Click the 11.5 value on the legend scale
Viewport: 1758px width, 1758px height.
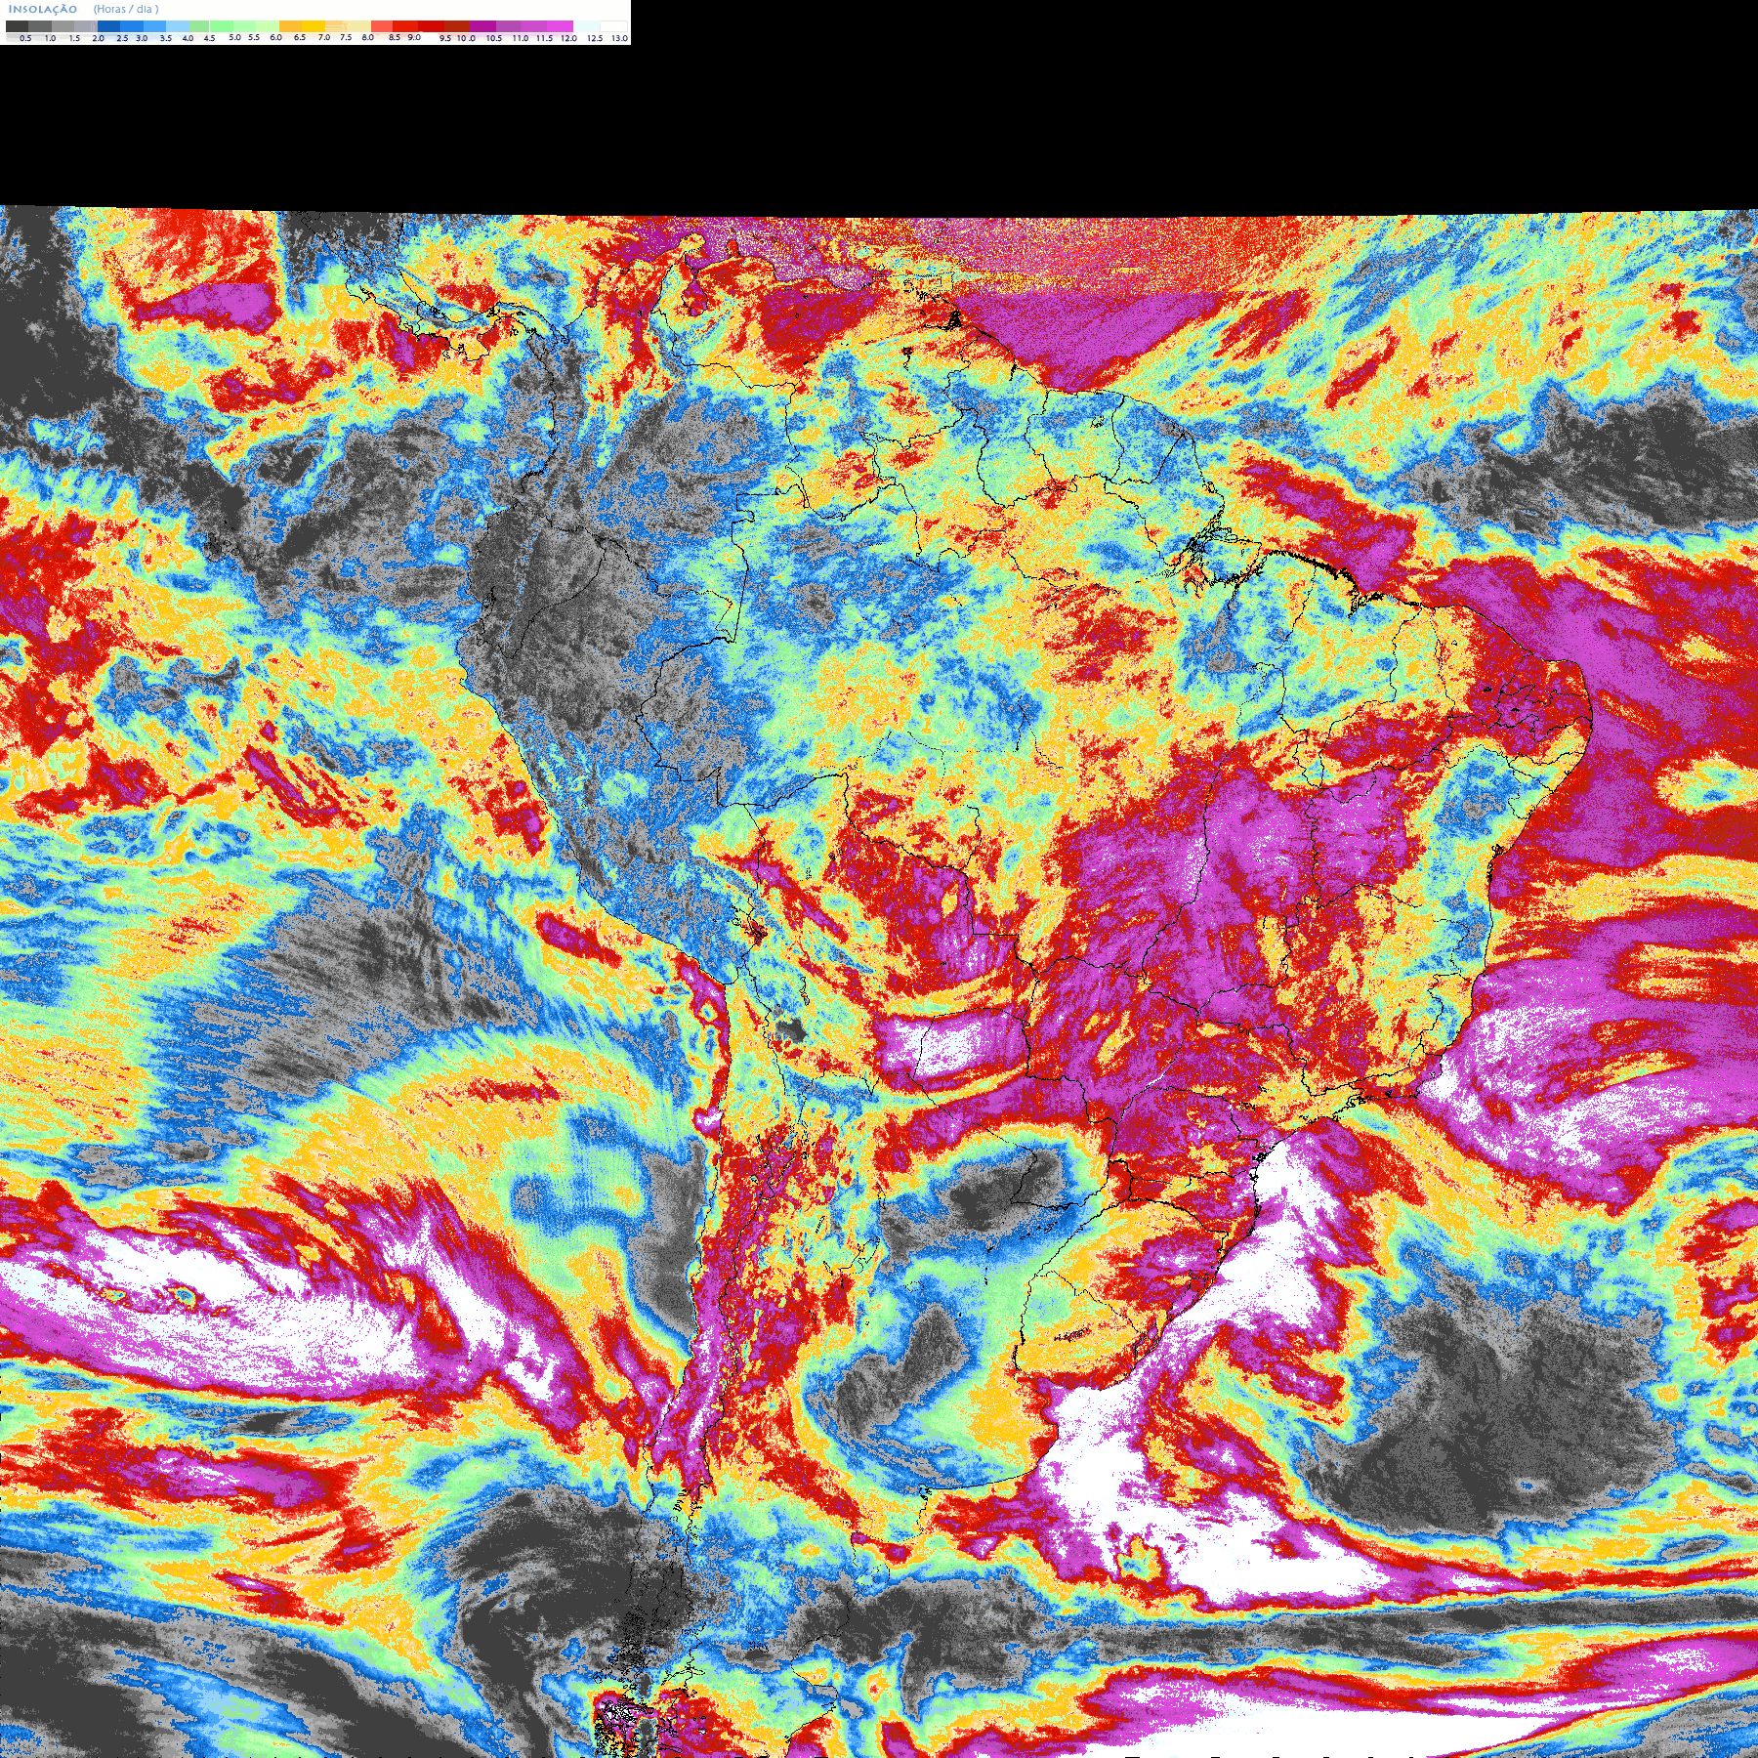coord(544,38)
